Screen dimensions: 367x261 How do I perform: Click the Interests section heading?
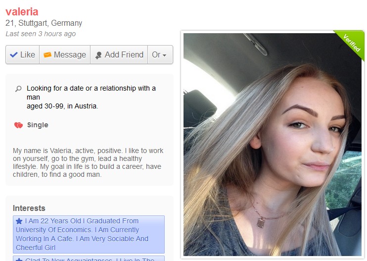[x=29, y=208]
